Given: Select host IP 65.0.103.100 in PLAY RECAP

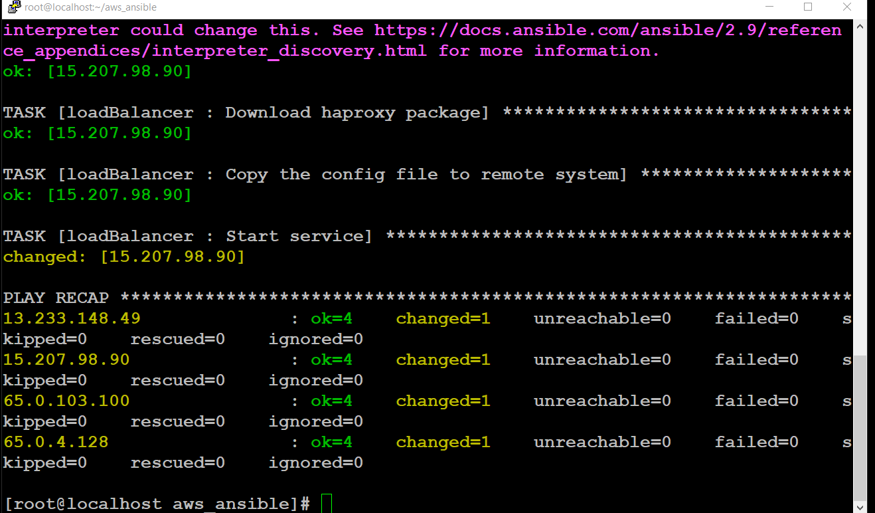Looking at the screenshot, I should click(x=66, y=401).
